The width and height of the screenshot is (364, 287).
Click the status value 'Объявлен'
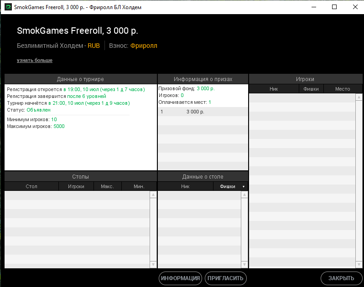tap(38, 110)
